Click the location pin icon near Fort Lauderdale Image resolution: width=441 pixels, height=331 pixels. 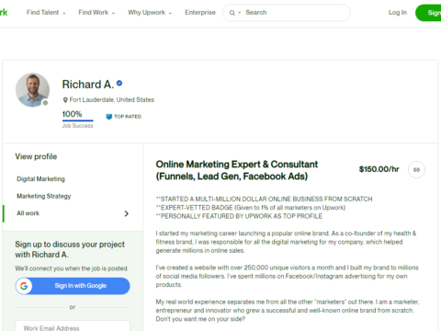tap(65, 100)
